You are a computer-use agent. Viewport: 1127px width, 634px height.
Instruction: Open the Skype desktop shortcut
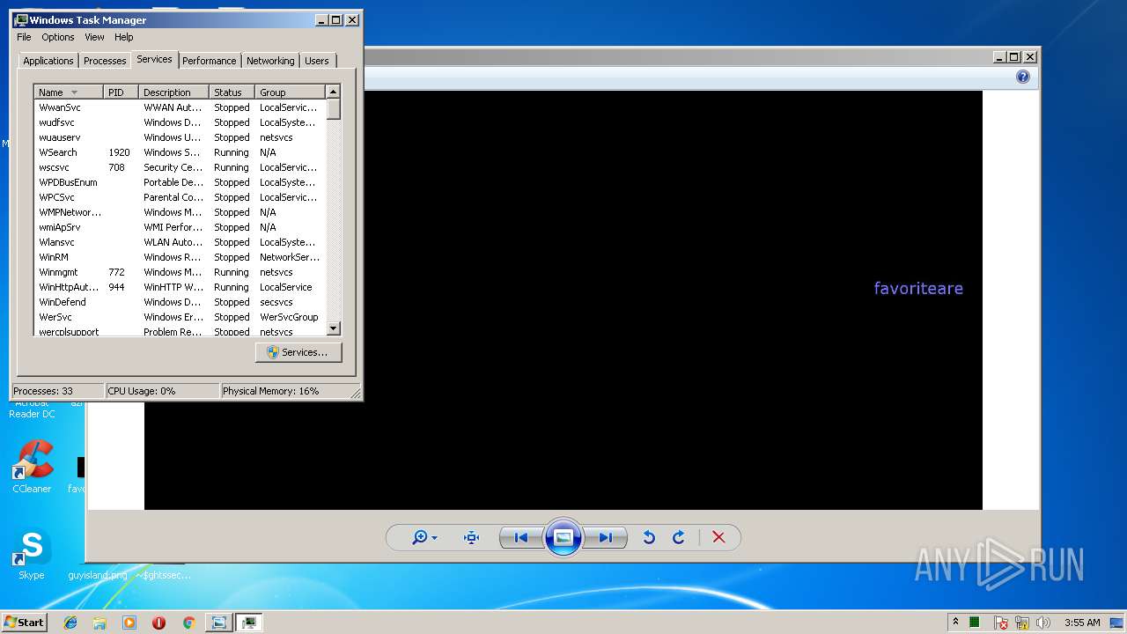[32, 554]
